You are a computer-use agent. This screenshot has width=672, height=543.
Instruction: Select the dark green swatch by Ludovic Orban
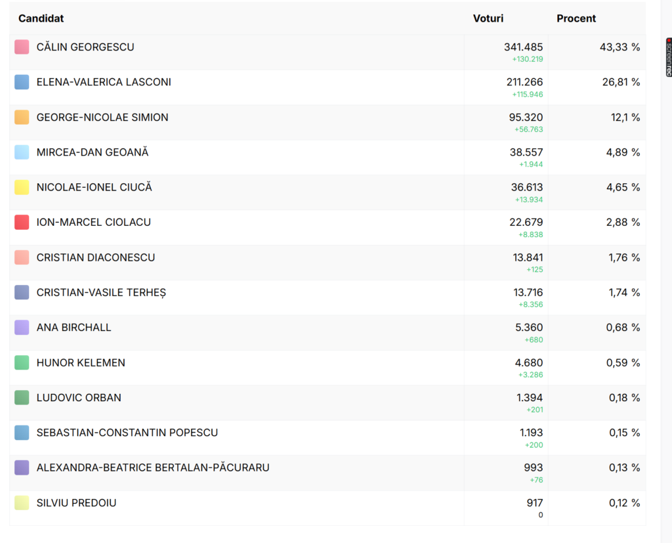[22, 398]
